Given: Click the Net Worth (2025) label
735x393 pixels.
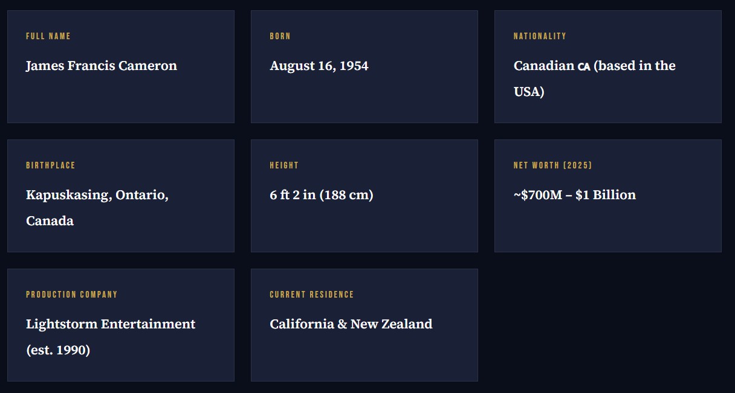Looking at the screenshot, I should click(x=552, y=165).
